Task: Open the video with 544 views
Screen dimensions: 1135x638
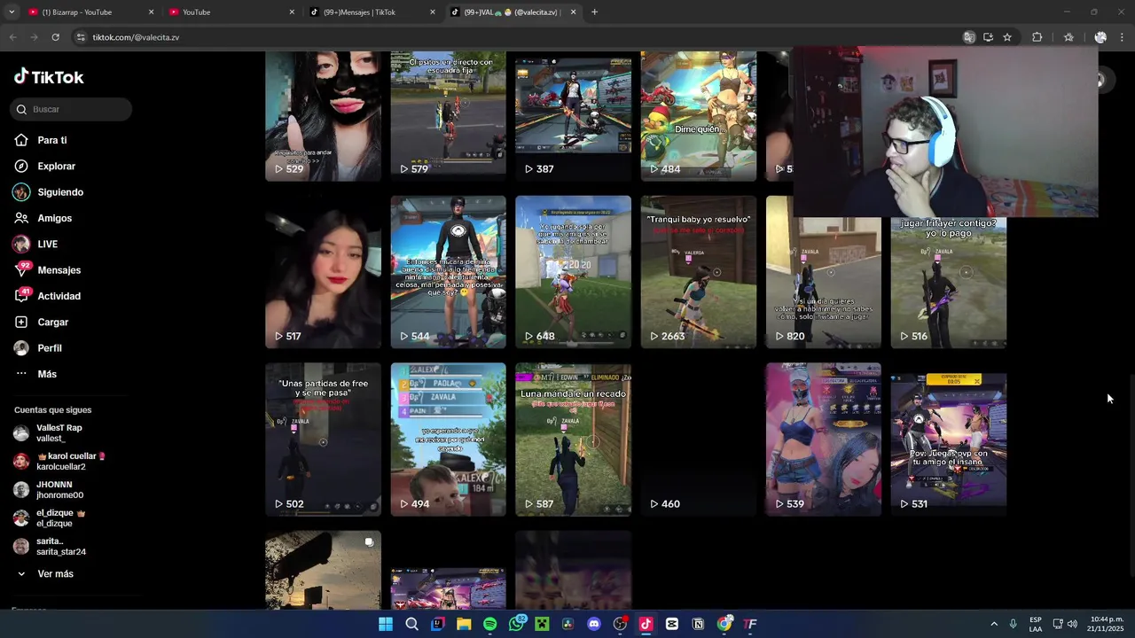Action: tap(448, 272)
